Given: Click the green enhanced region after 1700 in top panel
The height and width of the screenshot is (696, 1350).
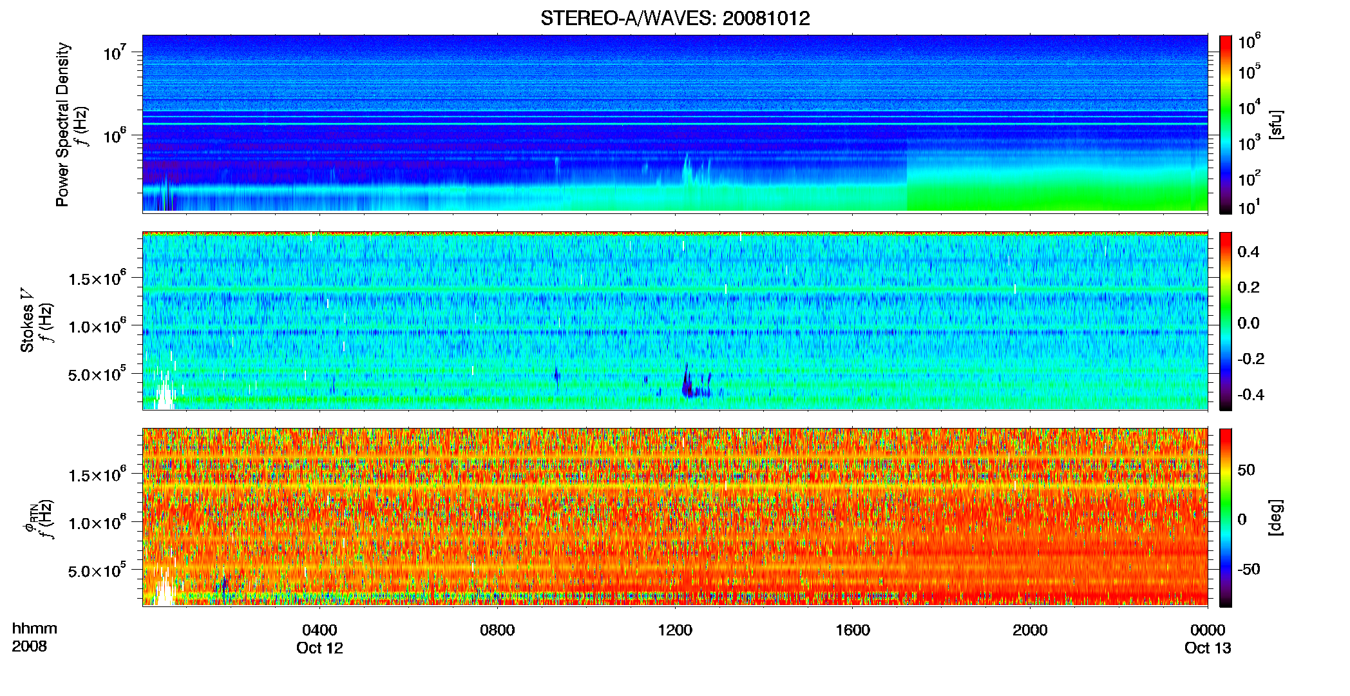Looking at the screenshot, I should coord(1056,190).
